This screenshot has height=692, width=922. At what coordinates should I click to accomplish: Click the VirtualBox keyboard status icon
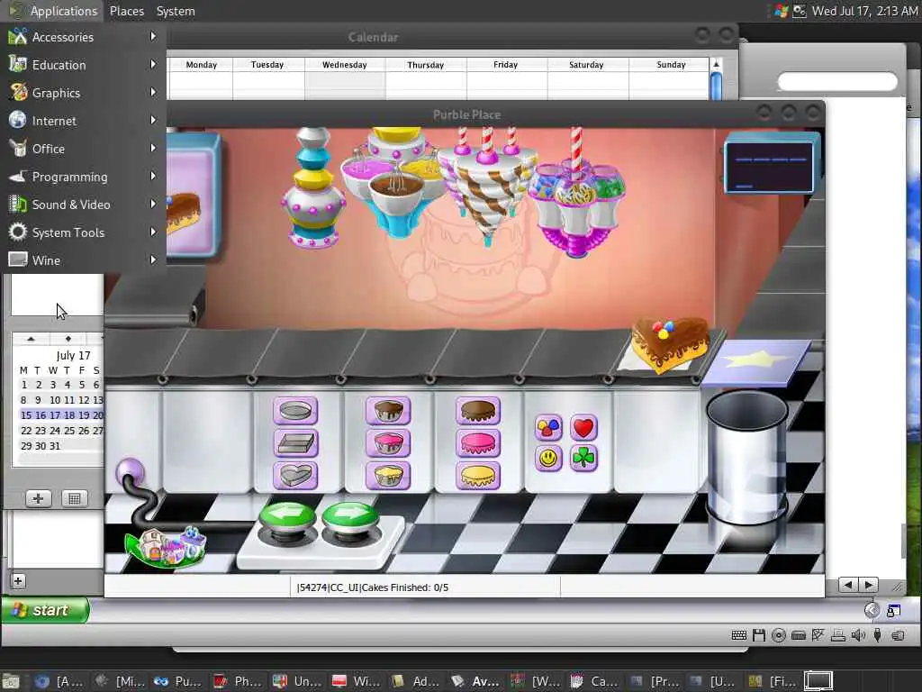pyautogui.click(x=738, y=635)
